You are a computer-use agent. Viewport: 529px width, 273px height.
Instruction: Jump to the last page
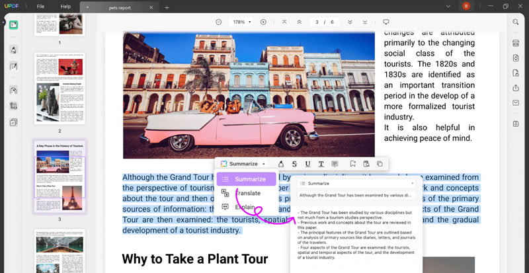click(365, 22)
